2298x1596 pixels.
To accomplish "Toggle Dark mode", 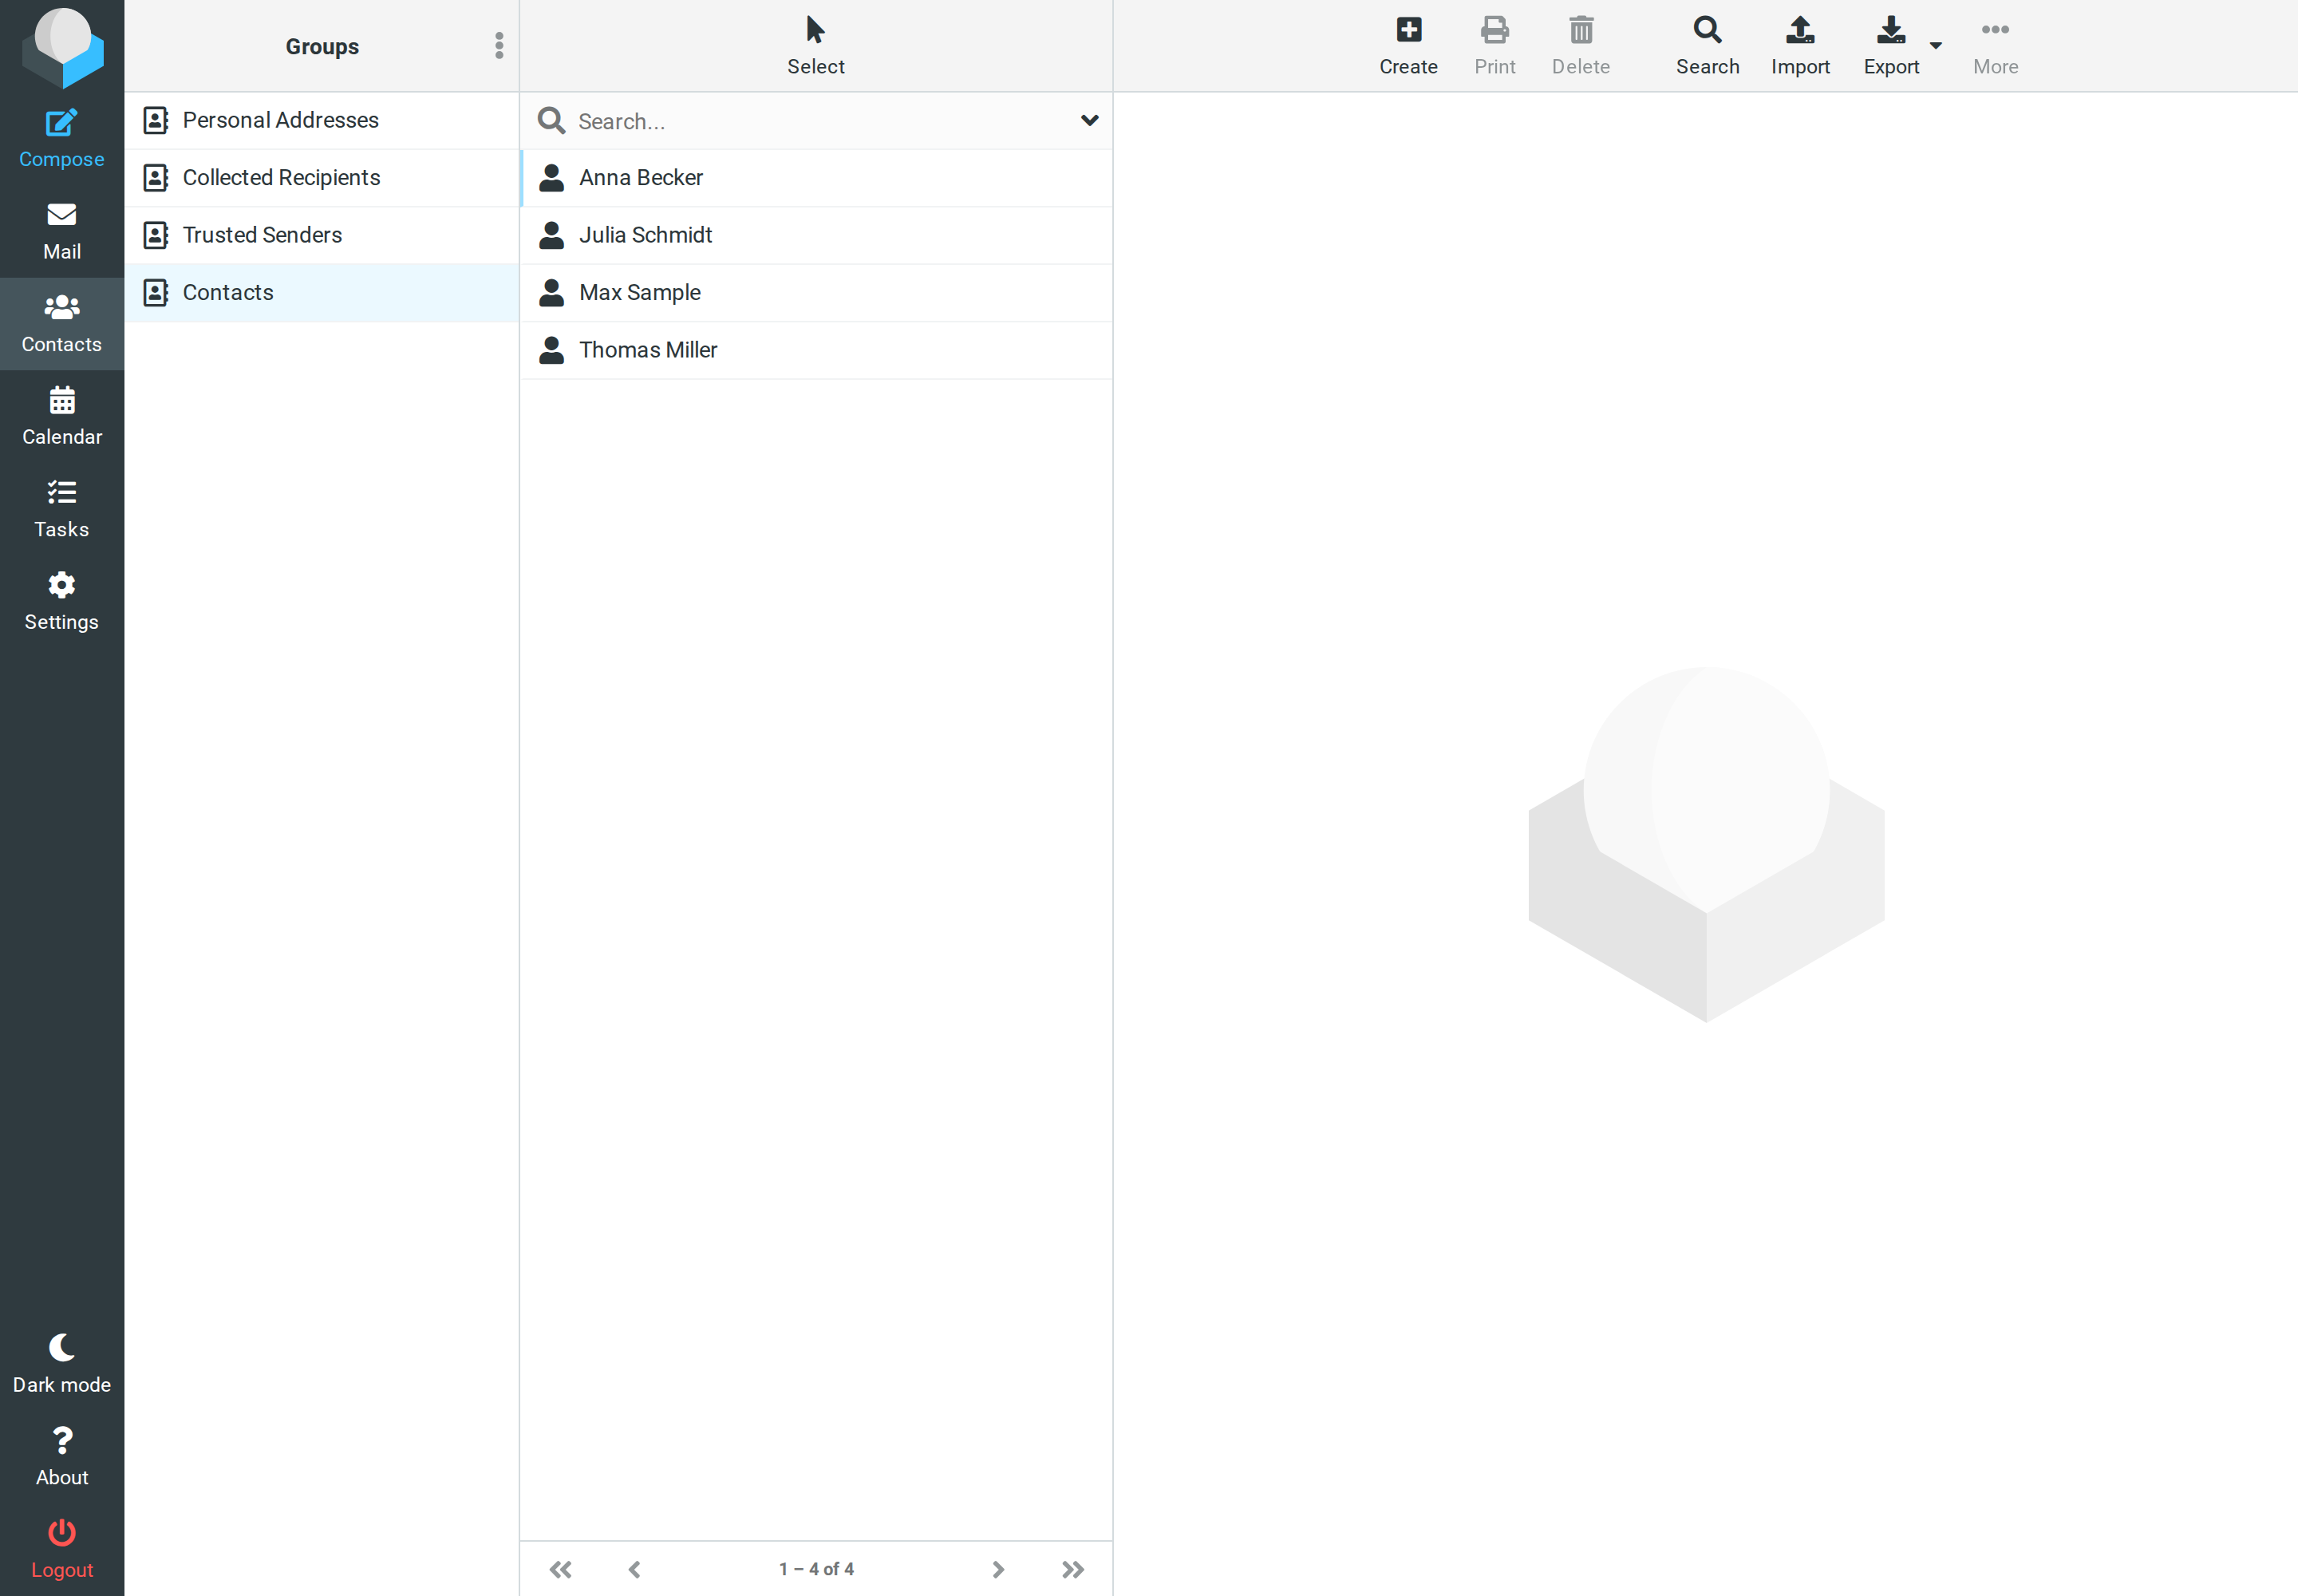I will click(x=61, y=1364).
